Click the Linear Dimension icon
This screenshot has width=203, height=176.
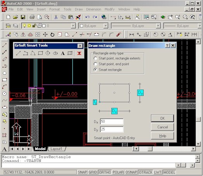pyautogui.click(x=132, y=35)
